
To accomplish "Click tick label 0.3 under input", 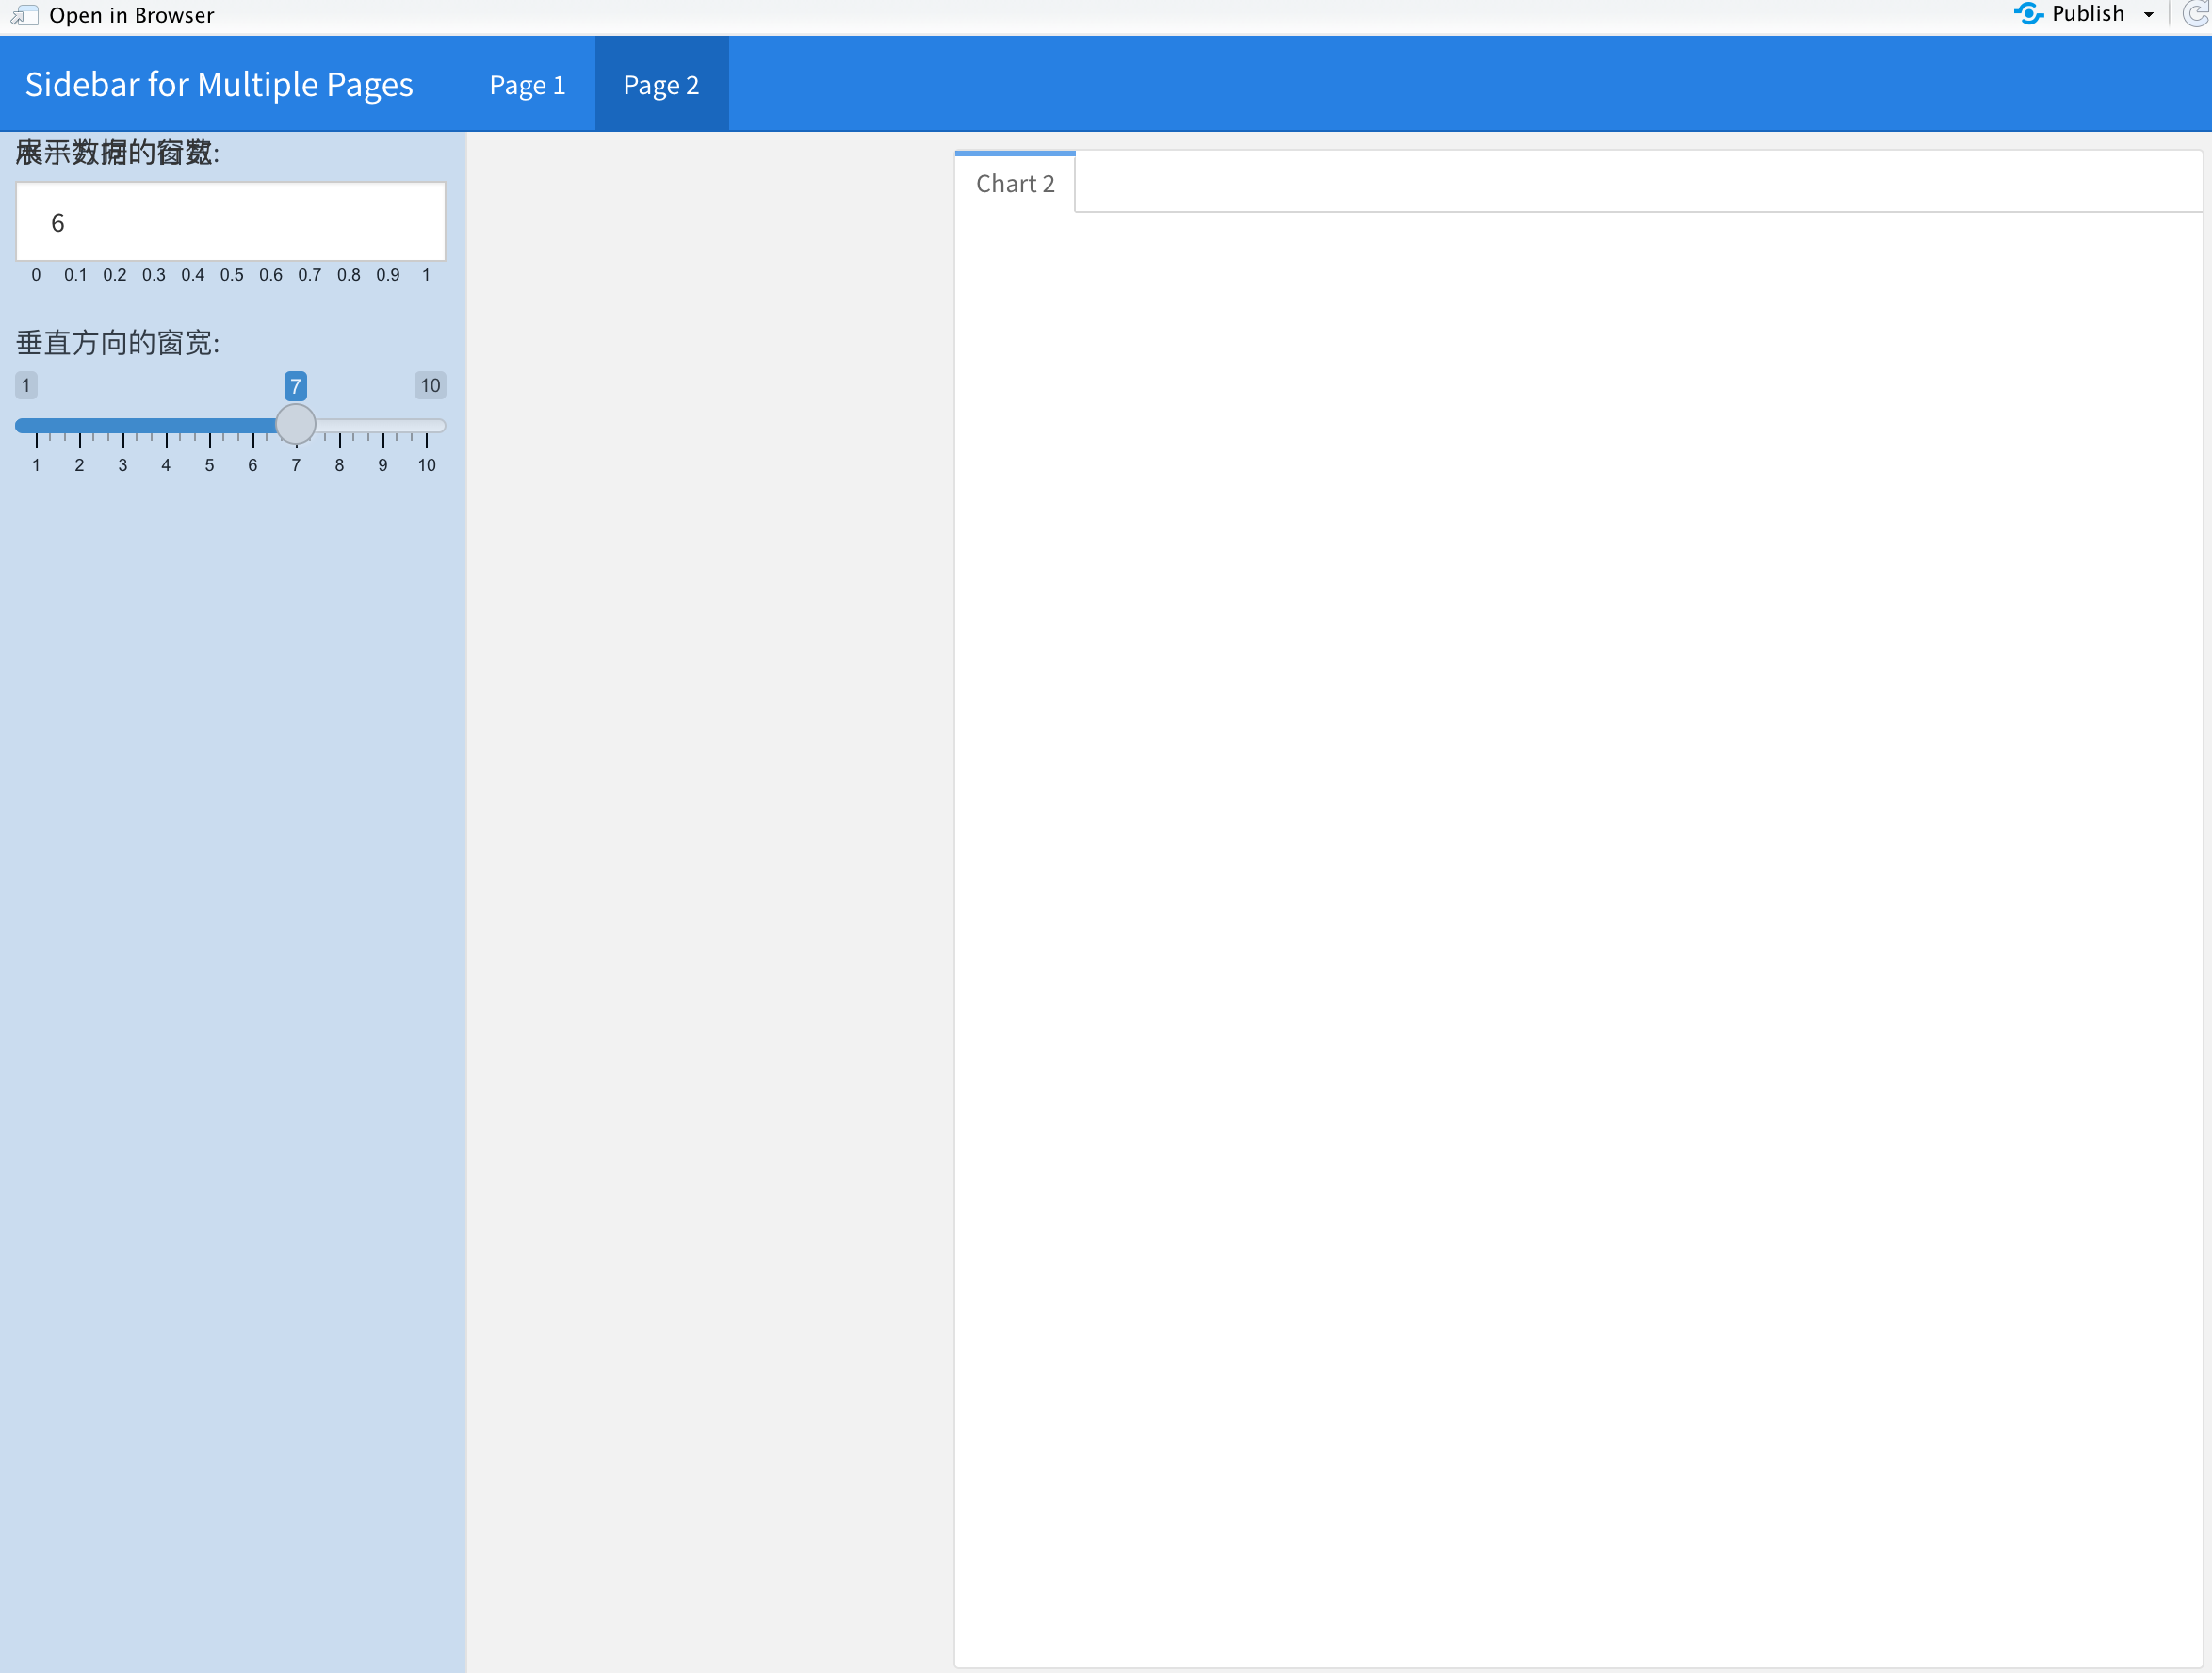I will tap(154, 275).
